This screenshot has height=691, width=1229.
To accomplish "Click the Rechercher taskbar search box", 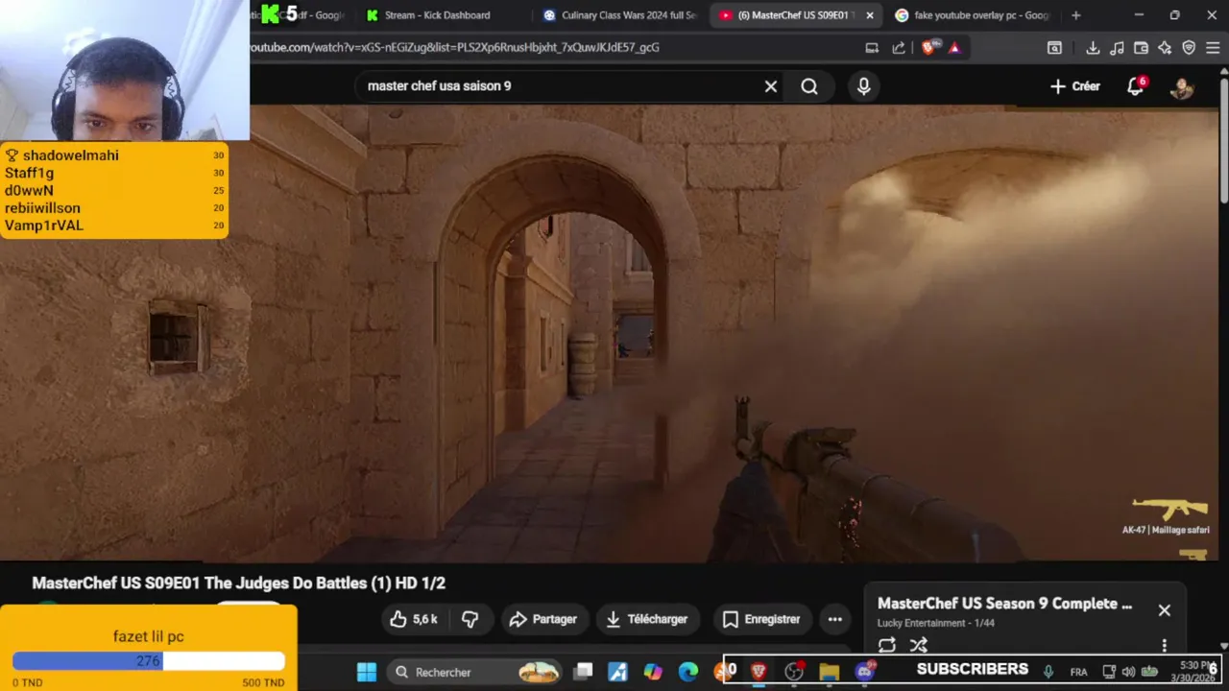I will [476, 672].
